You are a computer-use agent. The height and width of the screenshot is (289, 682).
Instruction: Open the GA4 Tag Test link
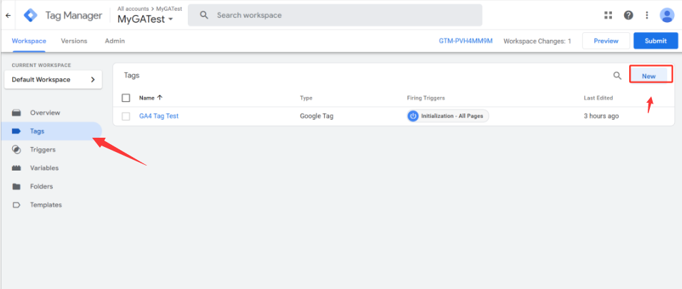click(x=159, y=116)
